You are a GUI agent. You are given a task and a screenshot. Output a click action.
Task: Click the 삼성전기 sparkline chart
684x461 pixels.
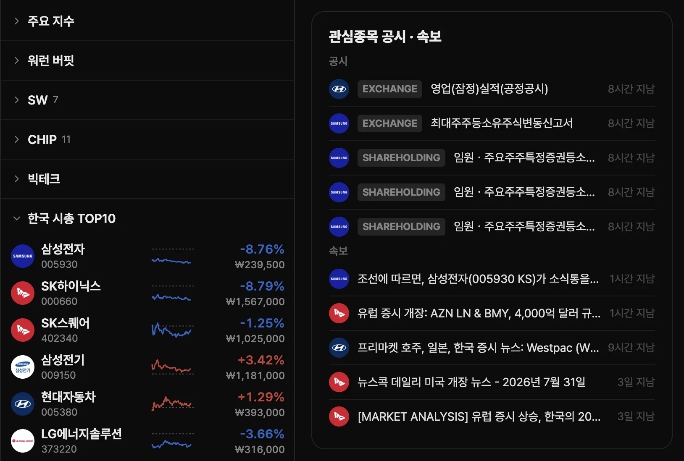click(173, 367)
